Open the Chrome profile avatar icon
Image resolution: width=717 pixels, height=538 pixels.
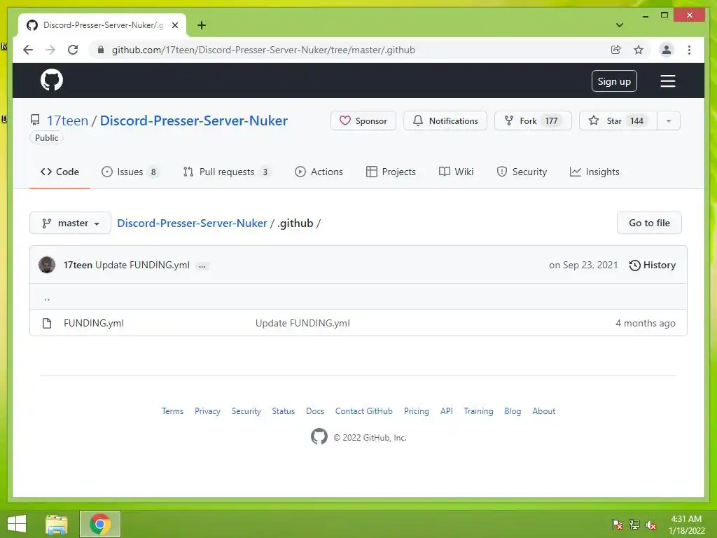point(667,50)
